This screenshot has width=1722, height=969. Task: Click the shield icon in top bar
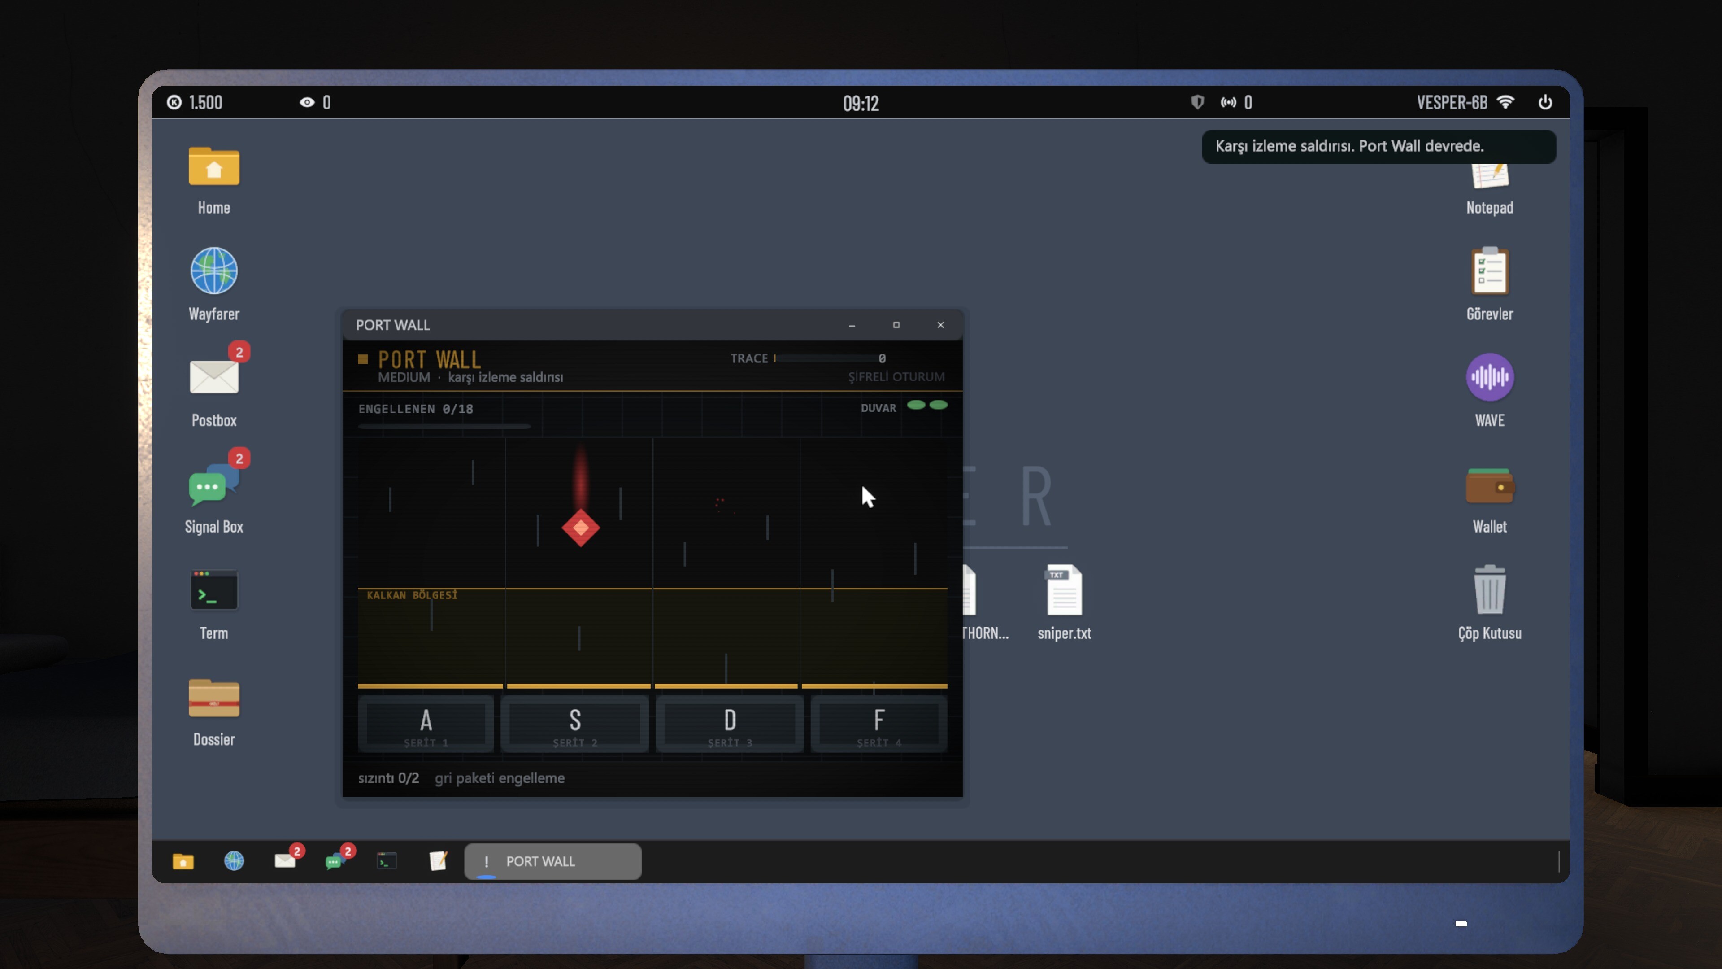pos(1197,102)
